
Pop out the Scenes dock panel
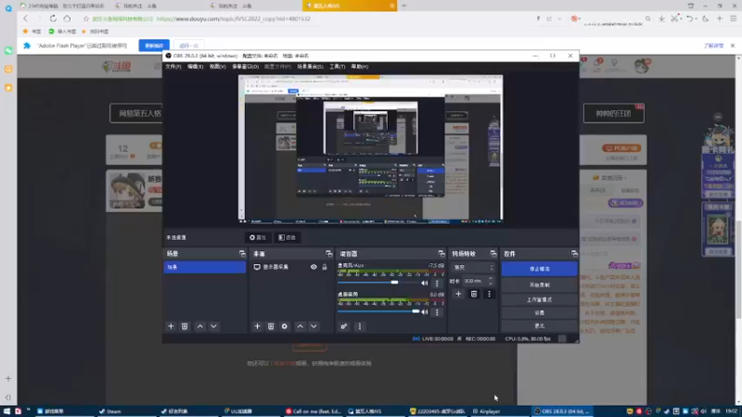(242, 254)
